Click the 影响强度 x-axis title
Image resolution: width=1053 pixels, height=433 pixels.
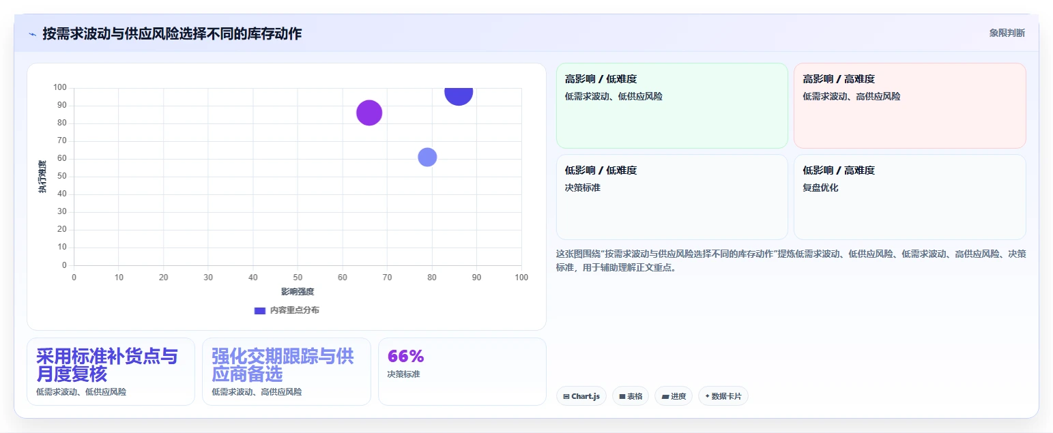298,292
